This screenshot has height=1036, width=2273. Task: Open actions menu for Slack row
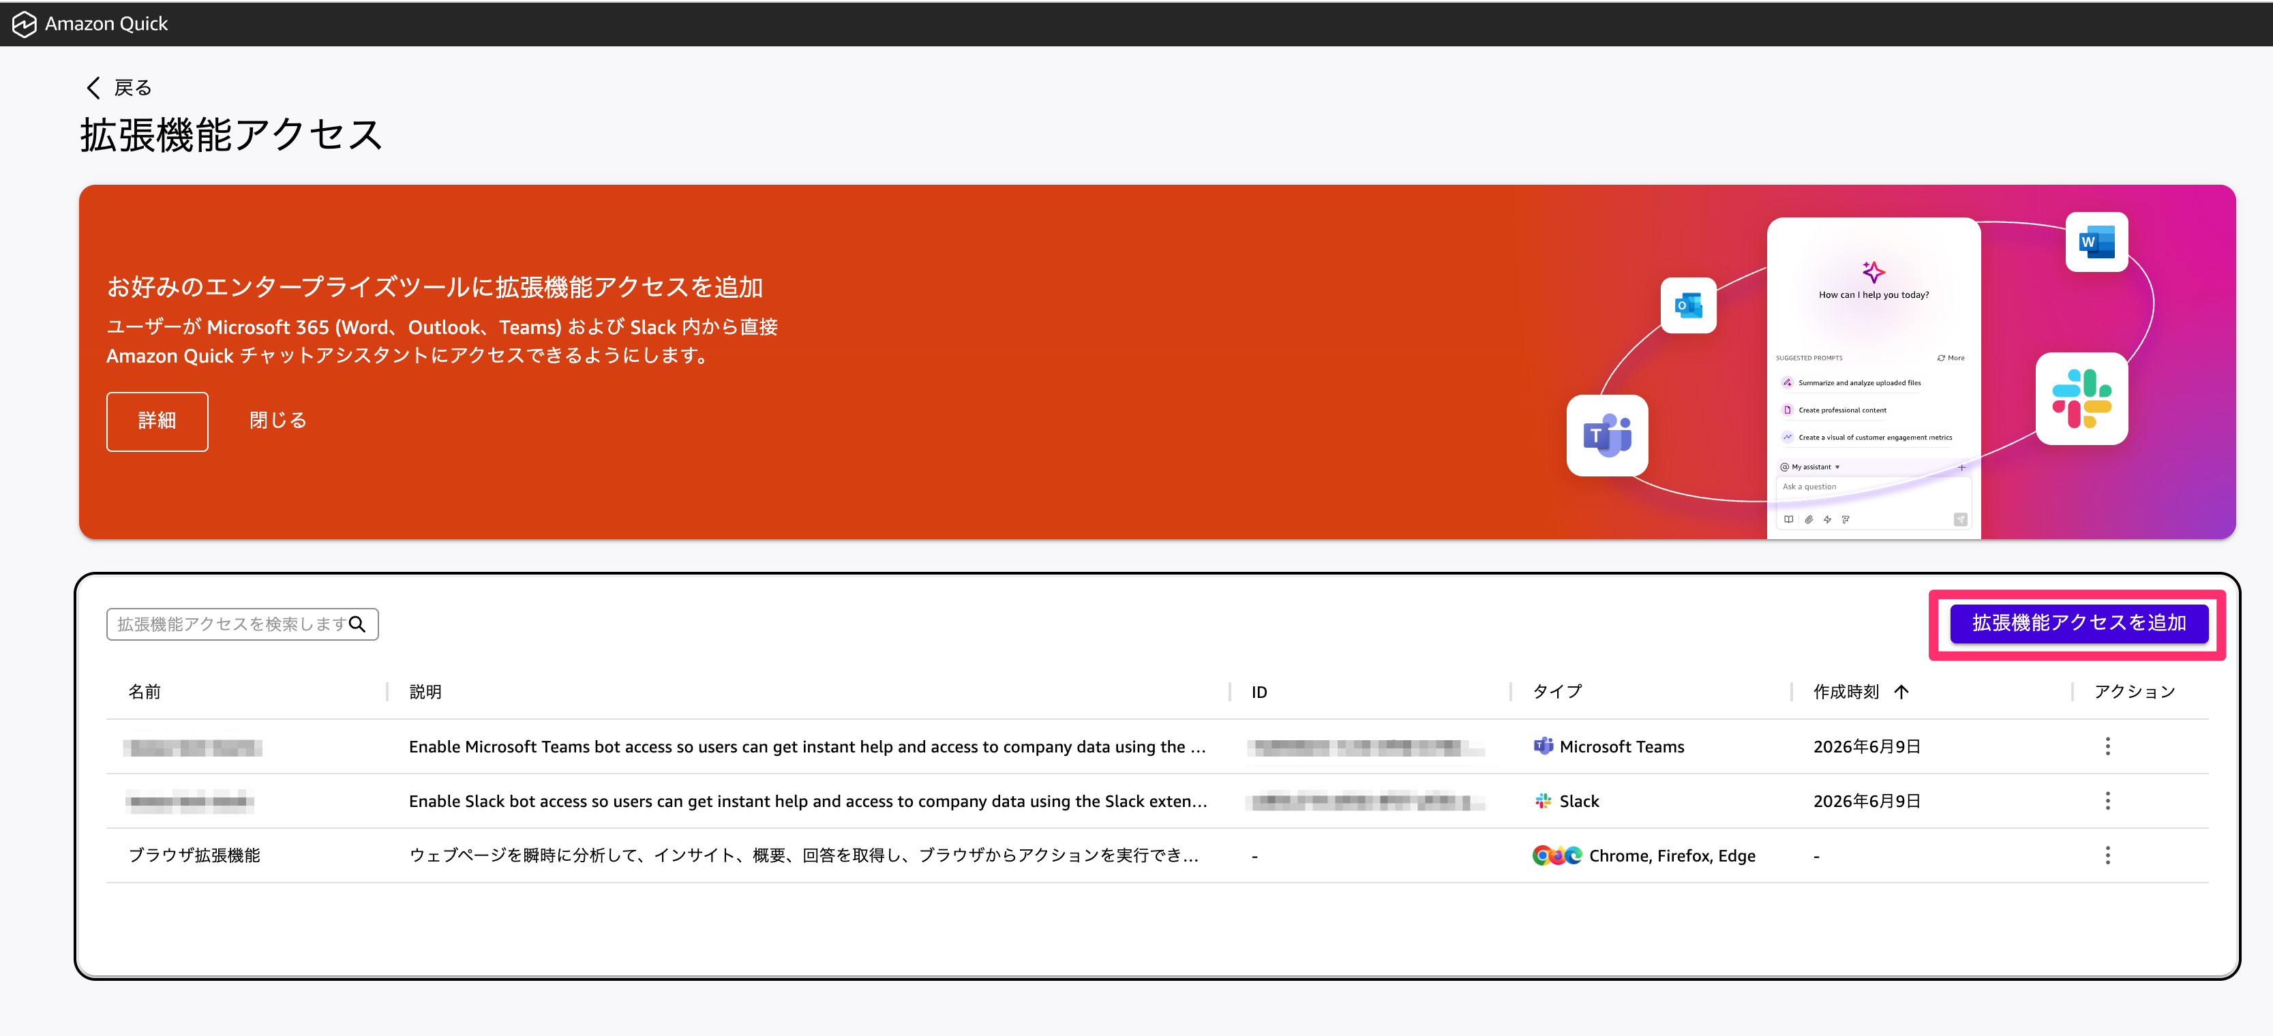[x=2107, y=802]
